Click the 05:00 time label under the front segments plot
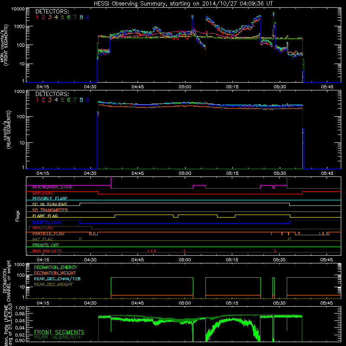 (x=185, y=87)
